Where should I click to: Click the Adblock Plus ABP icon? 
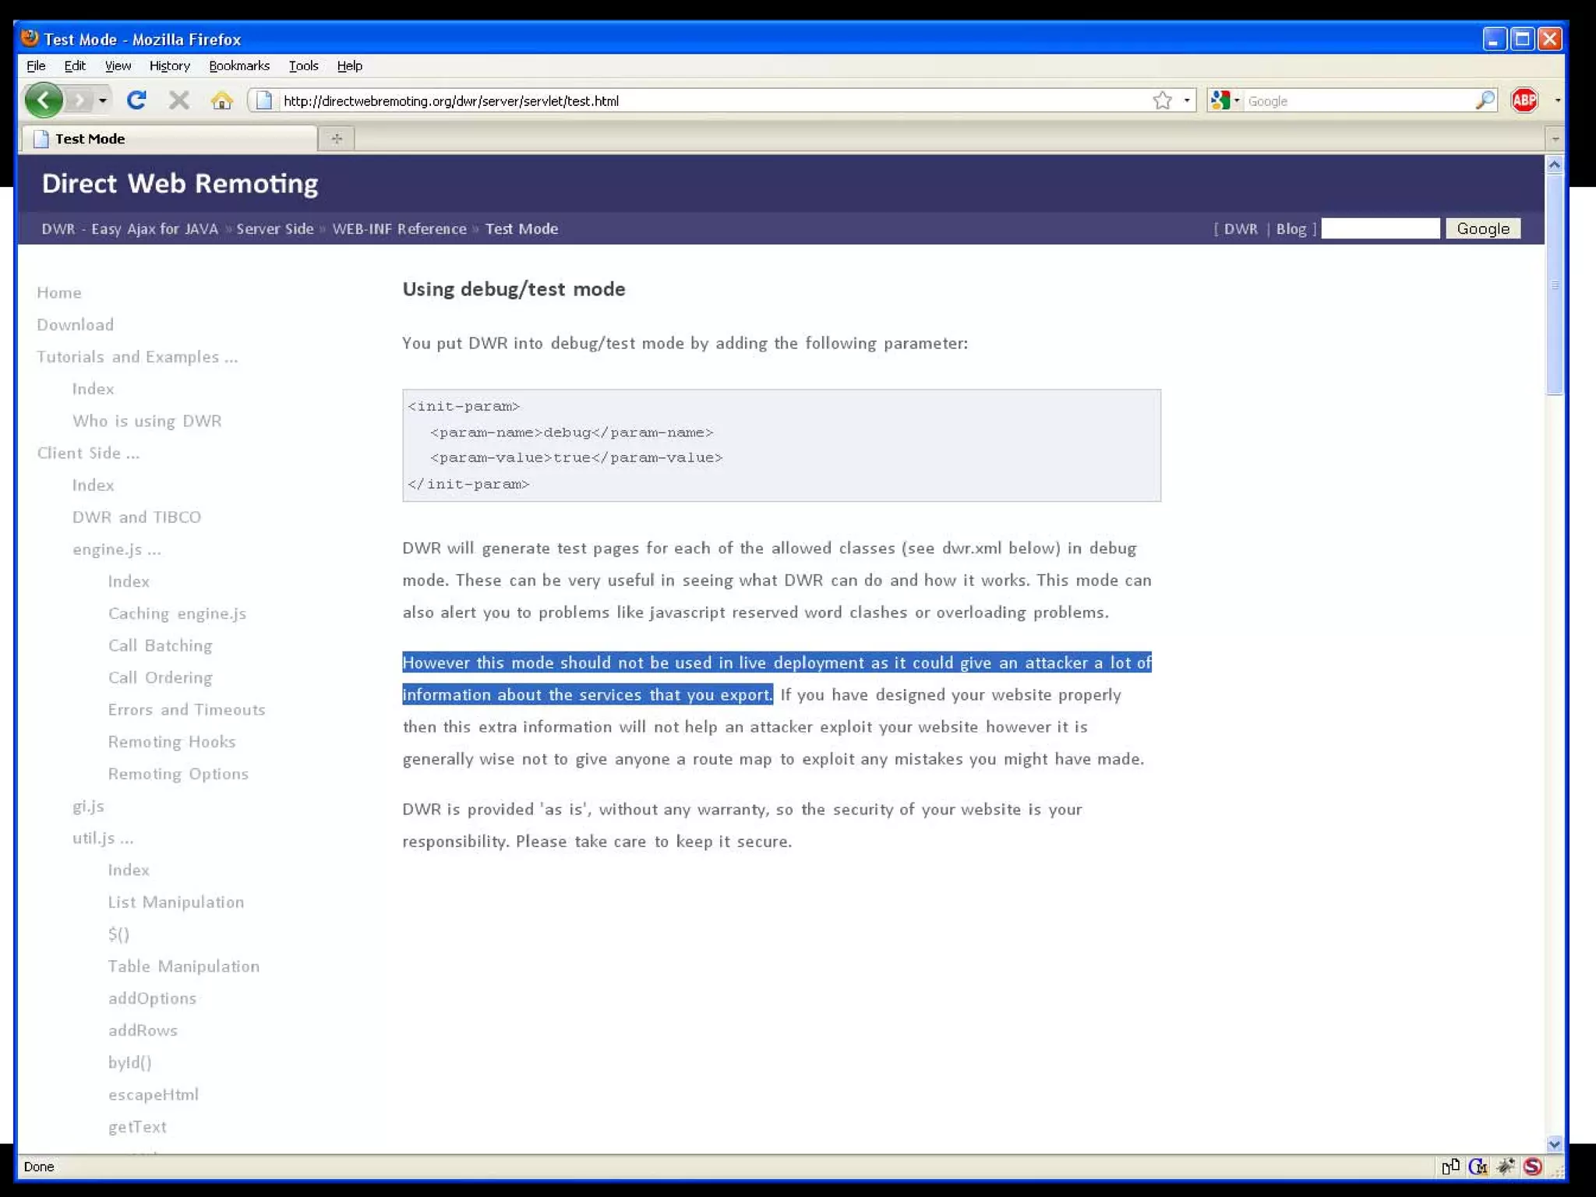pyautogui.click(x=1524, y=101)
